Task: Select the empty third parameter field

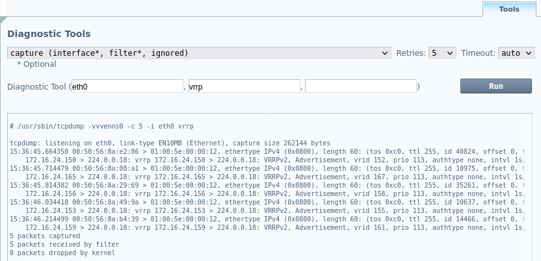Action: 360,86
